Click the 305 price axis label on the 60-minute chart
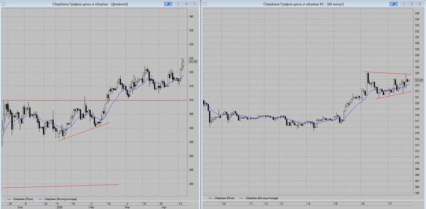Viewport: 426px width, 209px height. pos(417,193)
